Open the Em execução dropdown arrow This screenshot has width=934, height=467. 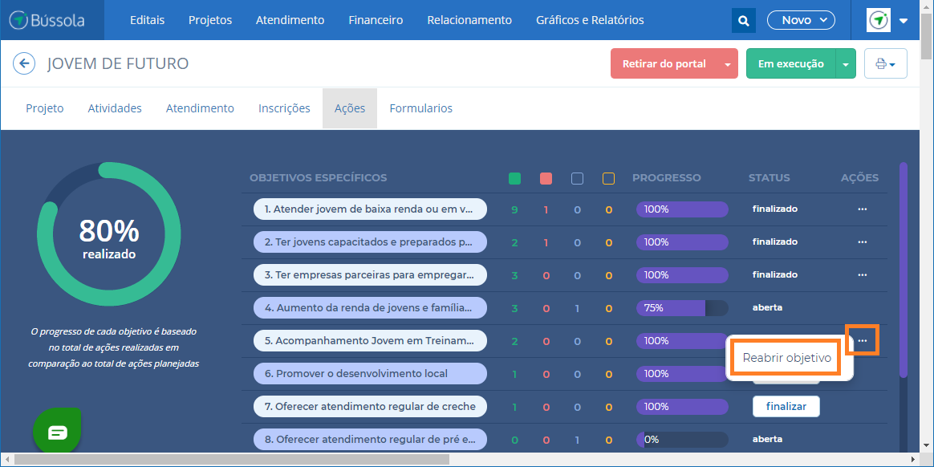pos(846,63)
